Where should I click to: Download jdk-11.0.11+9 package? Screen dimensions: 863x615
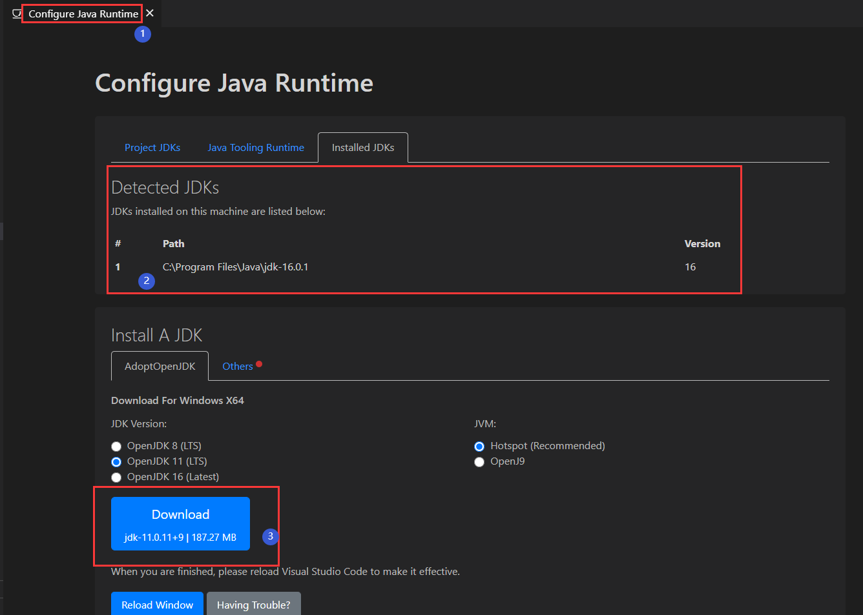(181, 523)
